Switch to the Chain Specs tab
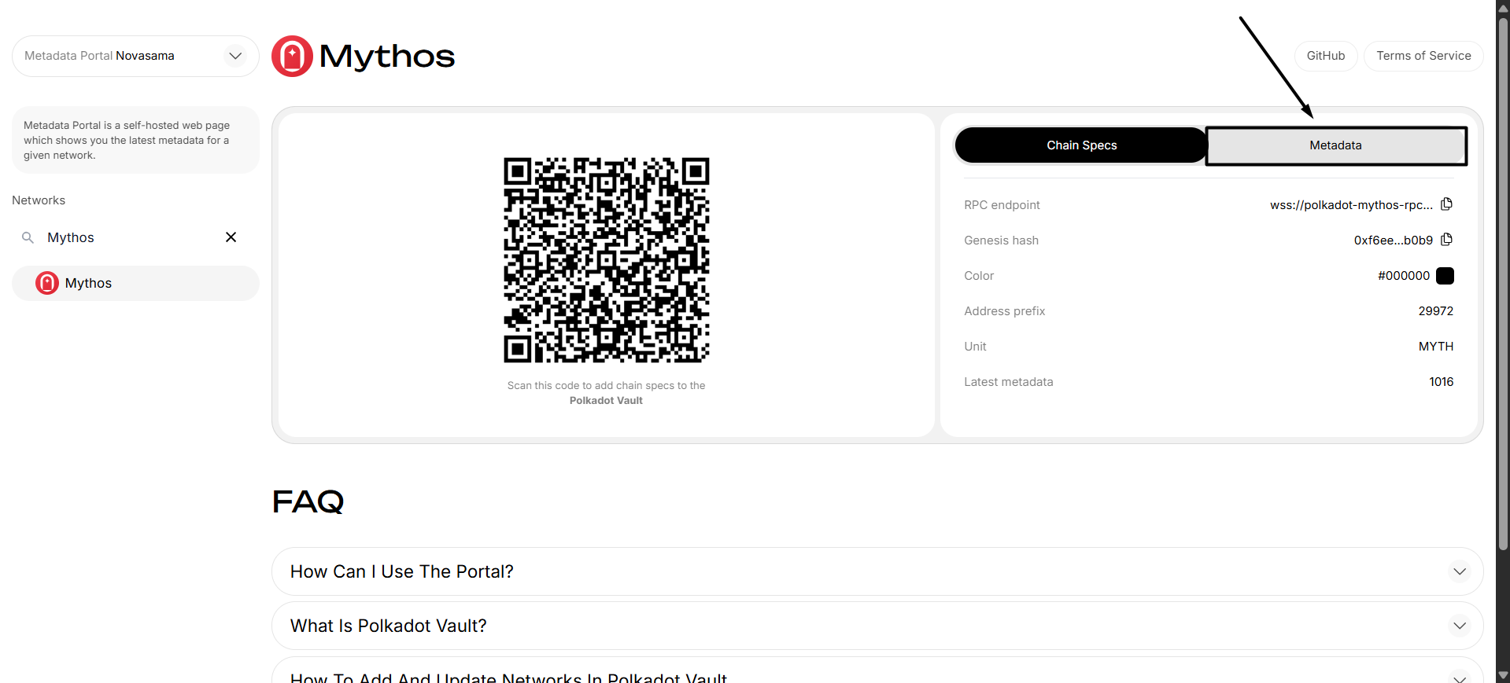 (x=1081, y=145)
